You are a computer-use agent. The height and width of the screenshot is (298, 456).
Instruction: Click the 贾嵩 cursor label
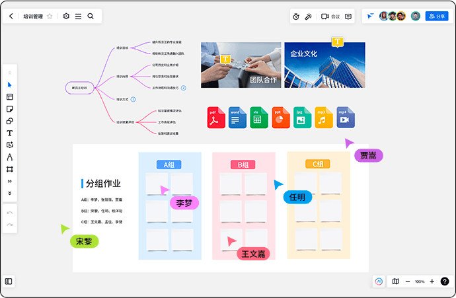click(x=369, y=155)
